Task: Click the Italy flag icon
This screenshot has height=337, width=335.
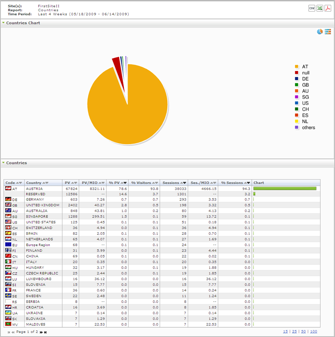Action: pos(8,261)
